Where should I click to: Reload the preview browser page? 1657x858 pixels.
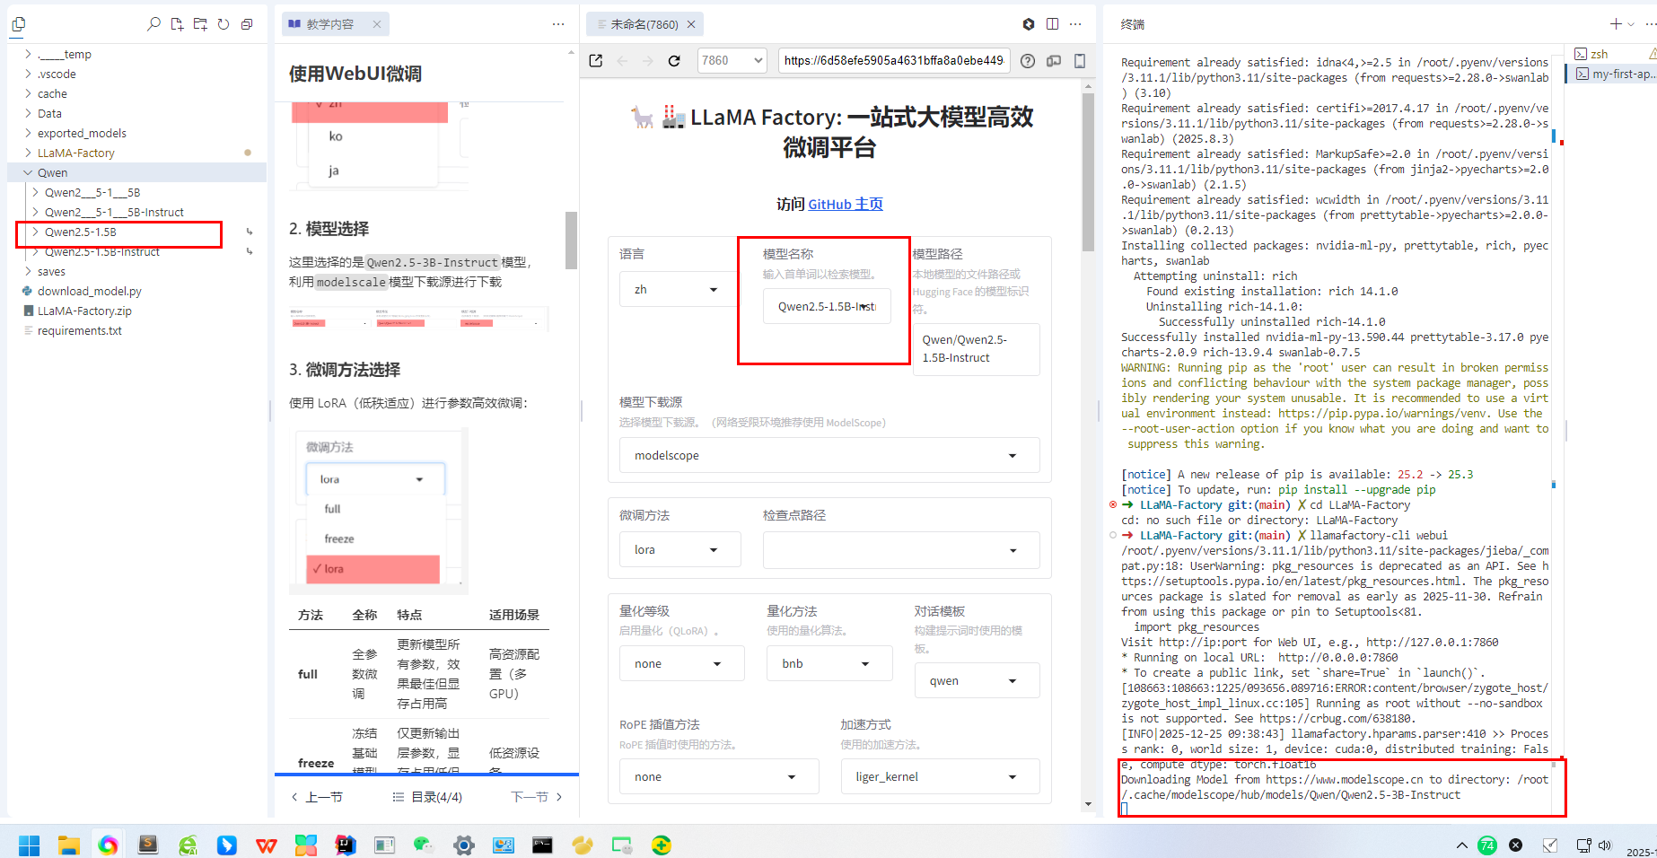[674, 60]
